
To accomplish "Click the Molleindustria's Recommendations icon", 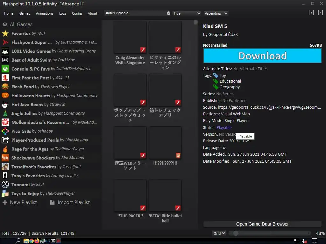I will (x=5, y=122).
